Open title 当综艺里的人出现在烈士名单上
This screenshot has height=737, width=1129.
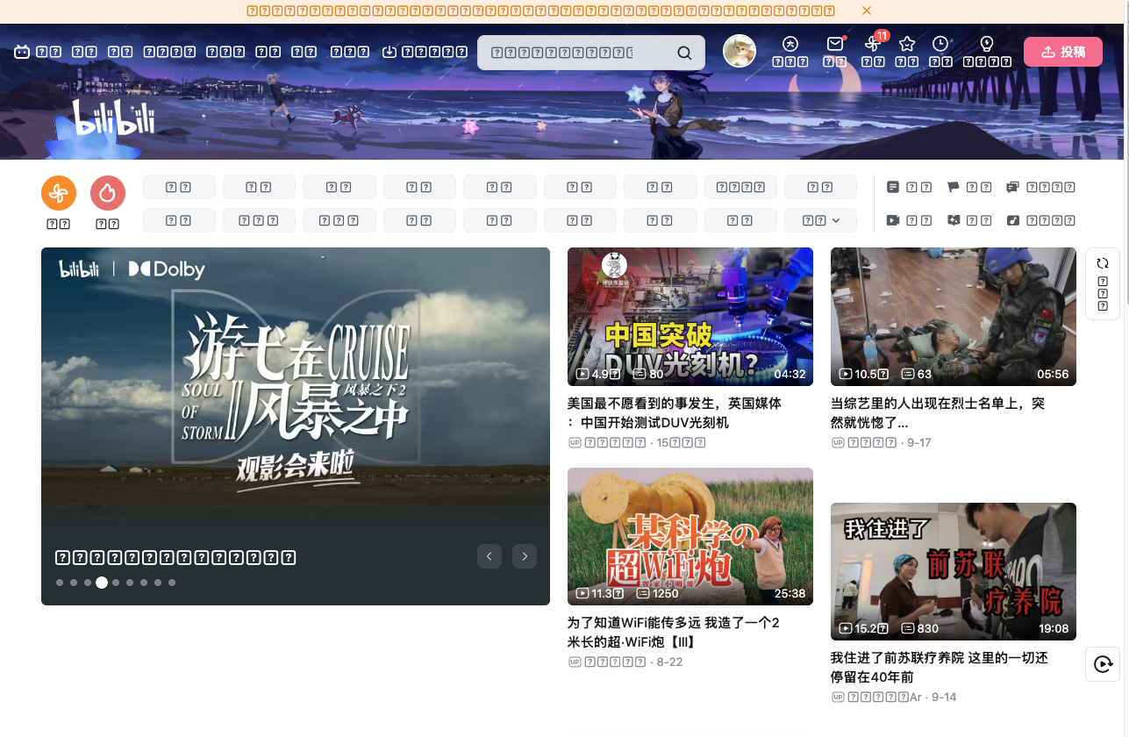[x=938, y=413]
